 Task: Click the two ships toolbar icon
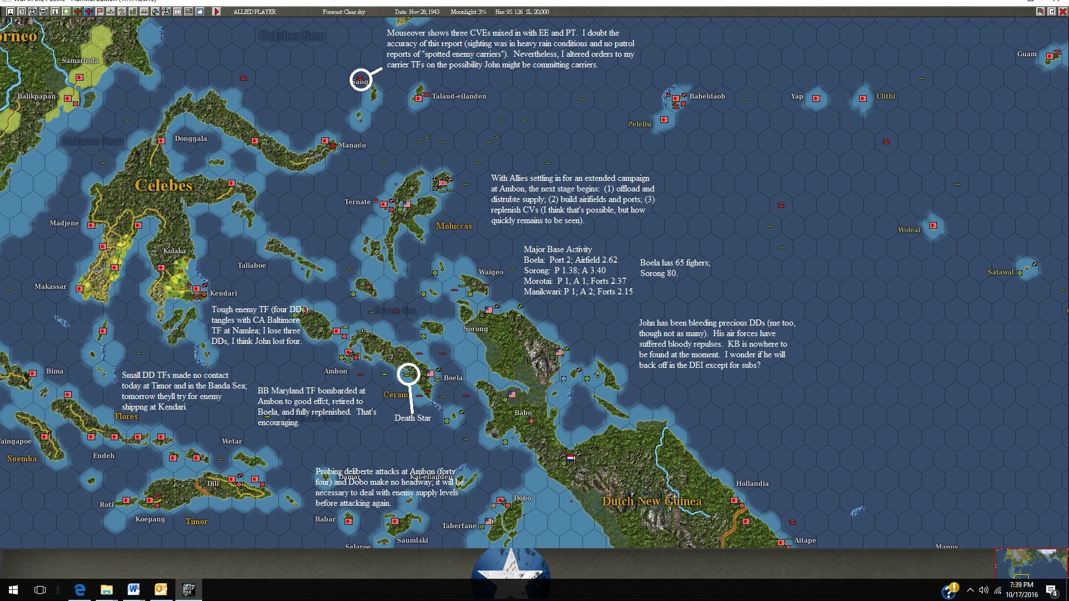(x=121, y=11)
